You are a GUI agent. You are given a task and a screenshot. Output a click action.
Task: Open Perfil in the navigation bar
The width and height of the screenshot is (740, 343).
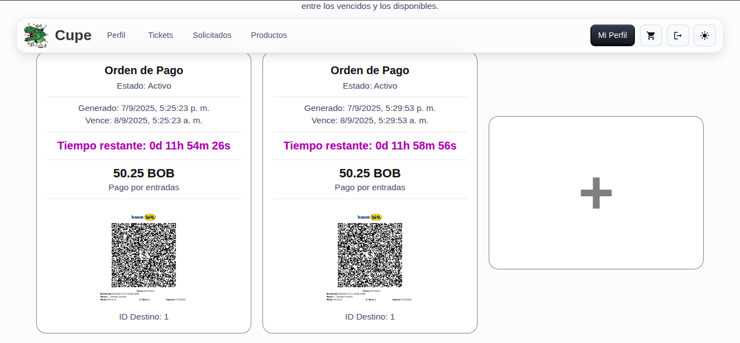point(116,35)
